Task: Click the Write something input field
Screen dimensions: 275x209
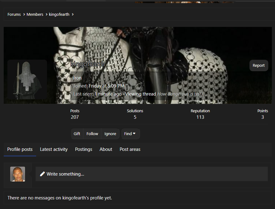Action: (x=152, y=174)
